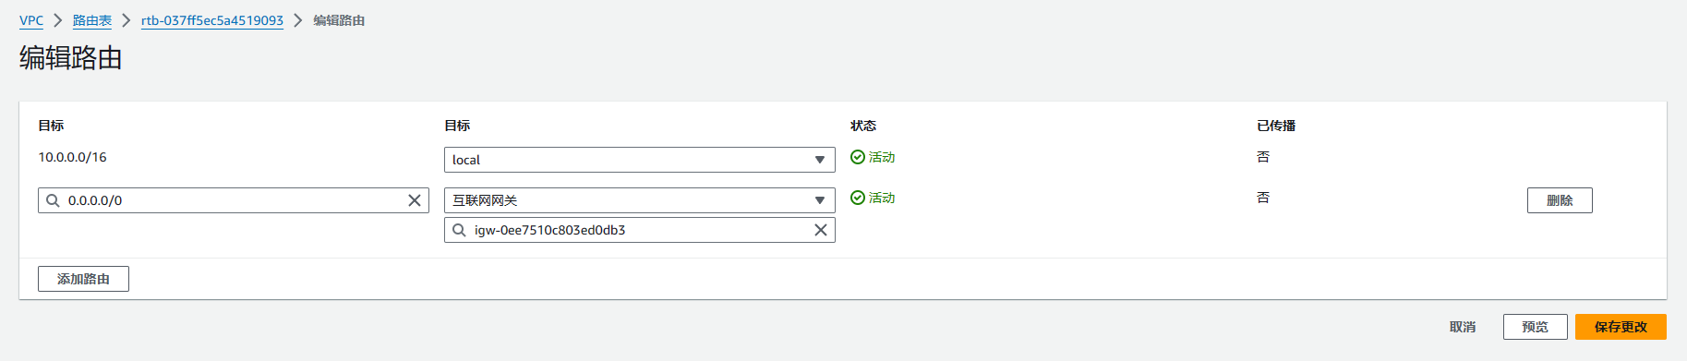Expand the 互联网网关 dropdown arrow
This screenshot has height=361, width=1687.
click(820, 200)
